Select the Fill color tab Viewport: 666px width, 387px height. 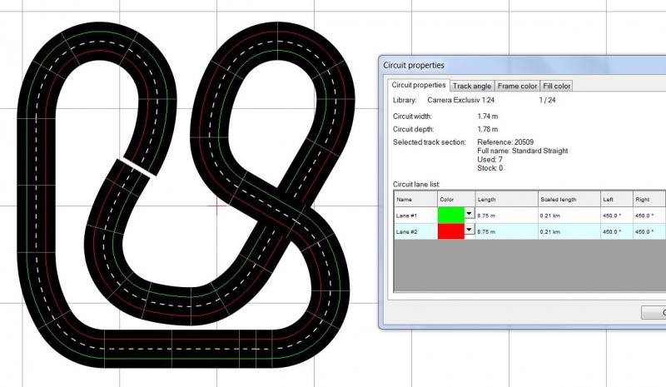556,86
